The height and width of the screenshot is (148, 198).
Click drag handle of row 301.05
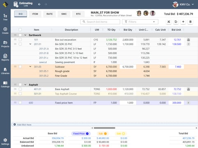pos(15,66)
